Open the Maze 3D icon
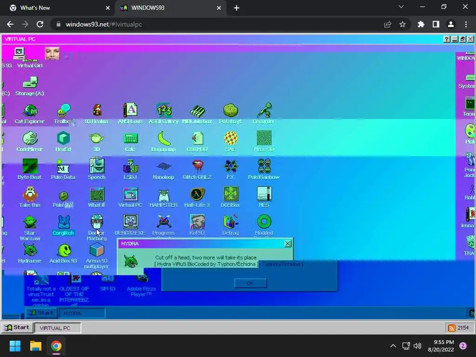Image resolution: width=476 pixels, height=357 pixels. [x=264, y=141]
